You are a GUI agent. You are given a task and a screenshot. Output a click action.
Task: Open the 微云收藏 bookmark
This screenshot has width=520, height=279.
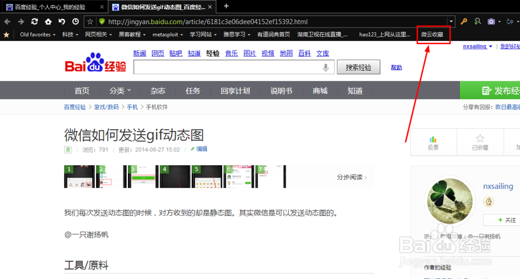tap(432, 34)
